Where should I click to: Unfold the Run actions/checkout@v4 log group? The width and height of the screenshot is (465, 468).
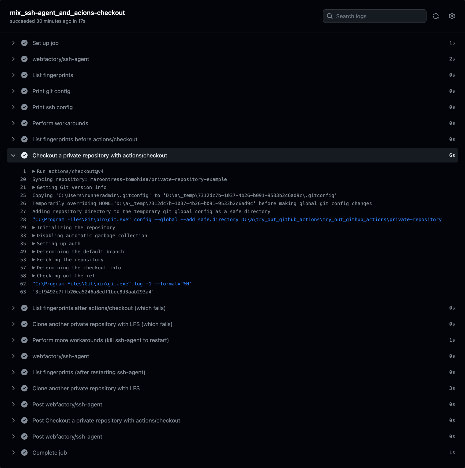[34, 171]
